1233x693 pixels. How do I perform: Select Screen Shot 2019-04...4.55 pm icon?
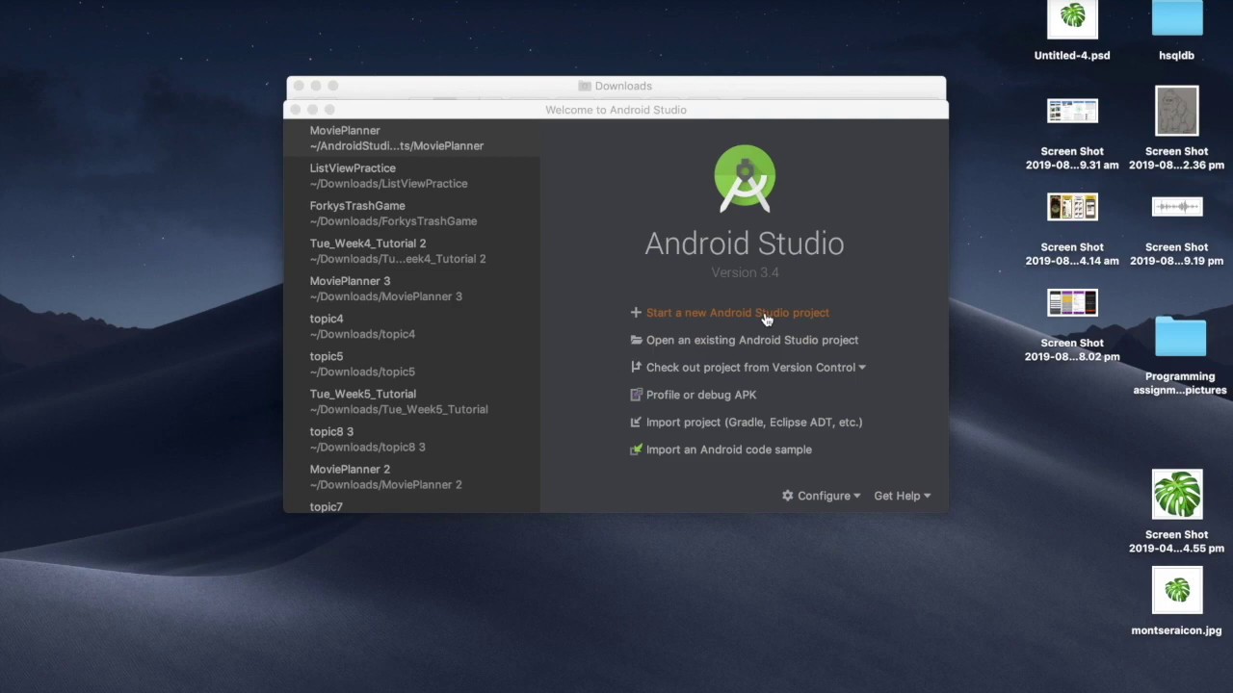click(x=1177, y=495)
